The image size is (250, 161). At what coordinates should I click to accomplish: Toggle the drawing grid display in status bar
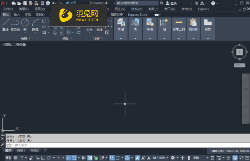15,158
